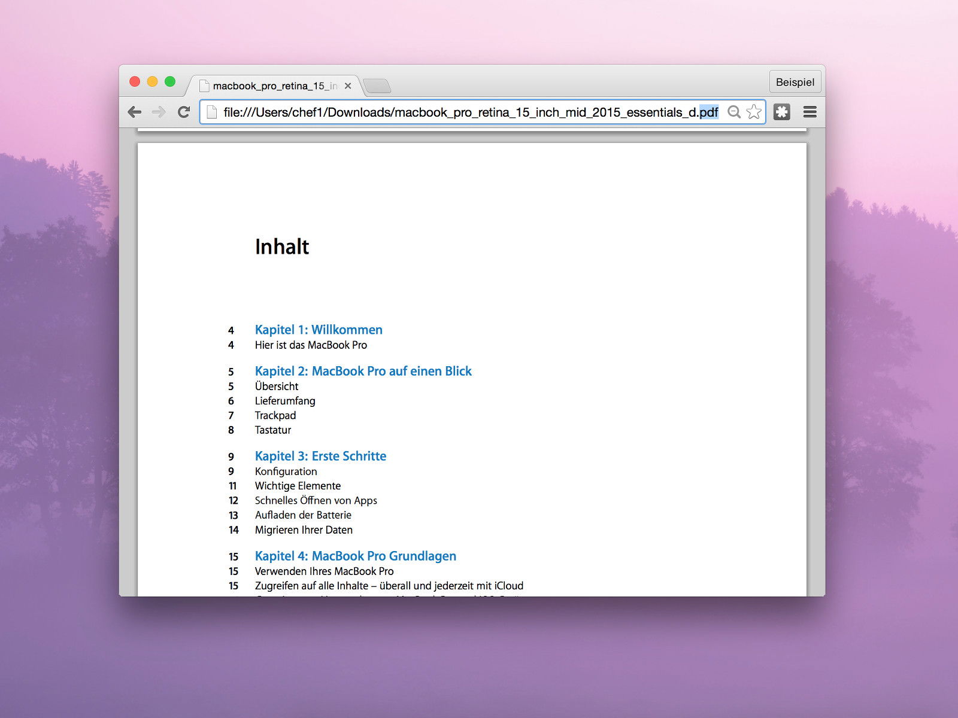This screenshot has height=718, width=958.
Task: Click the Beispiel profile button
Action: click(x=795, y=82)
